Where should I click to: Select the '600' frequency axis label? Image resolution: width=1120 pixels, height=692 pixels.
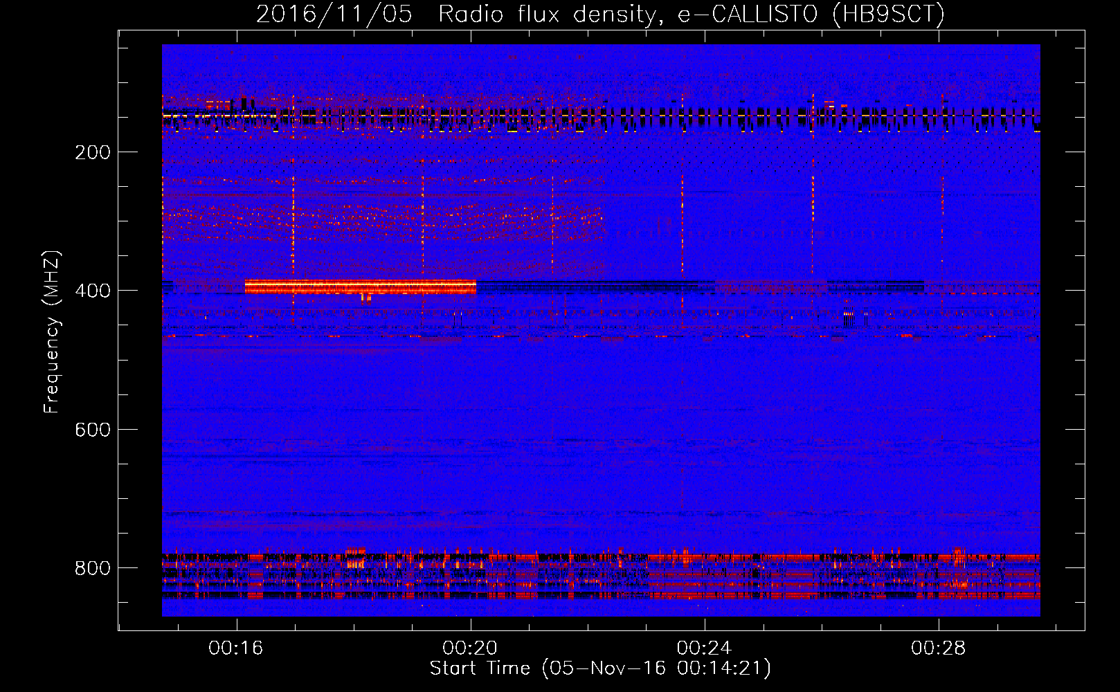click(x=93, y=430)
